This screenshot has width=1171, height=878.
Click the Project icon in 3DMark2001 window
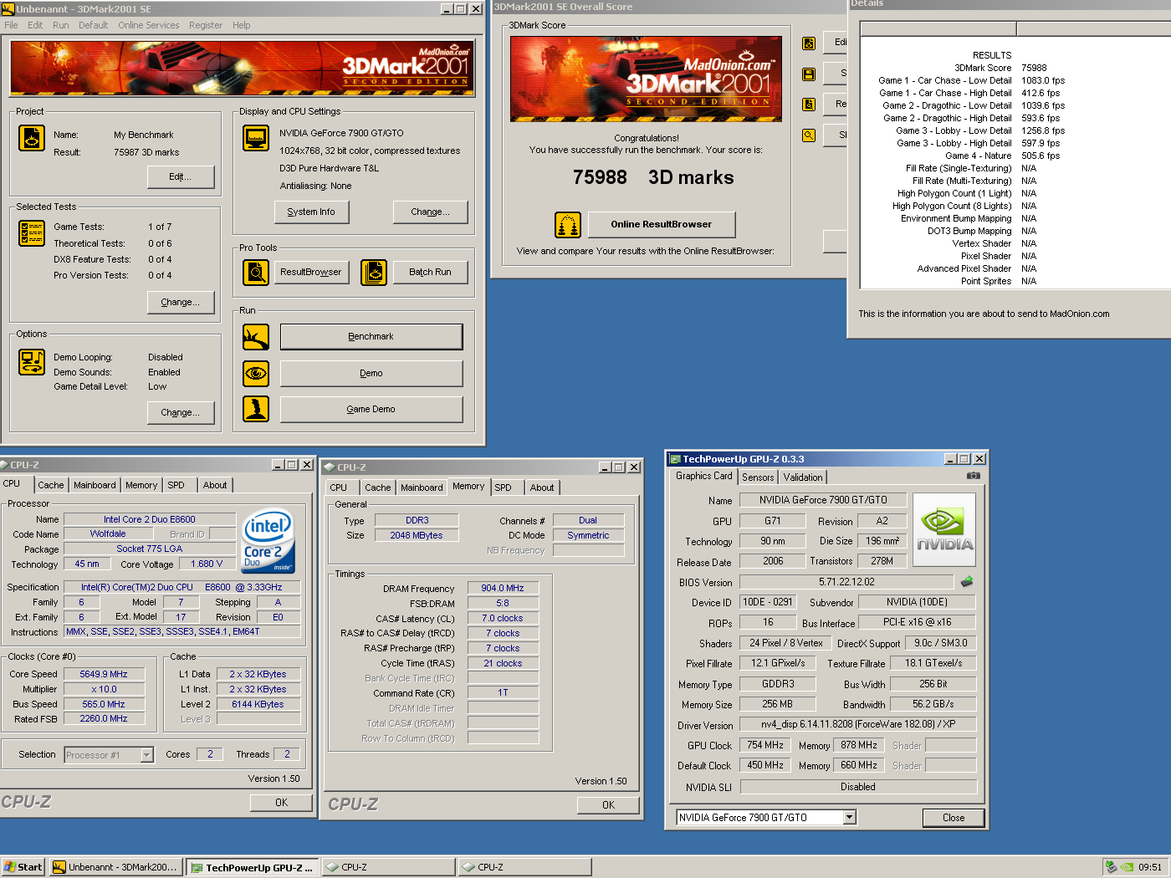pyautogui.click(x=32, y=138)
